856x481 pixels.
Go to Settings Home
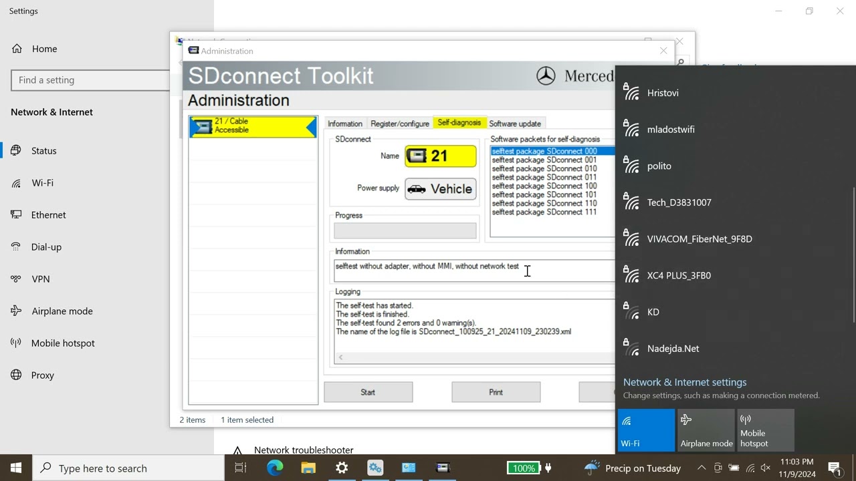click(44, 49)
